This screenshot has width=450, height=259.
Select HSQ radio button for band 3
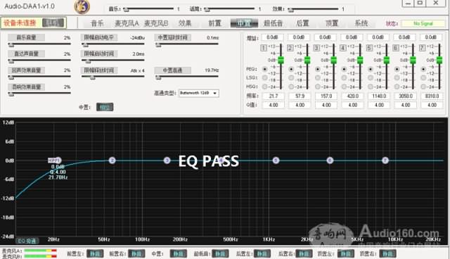point(317,87)
